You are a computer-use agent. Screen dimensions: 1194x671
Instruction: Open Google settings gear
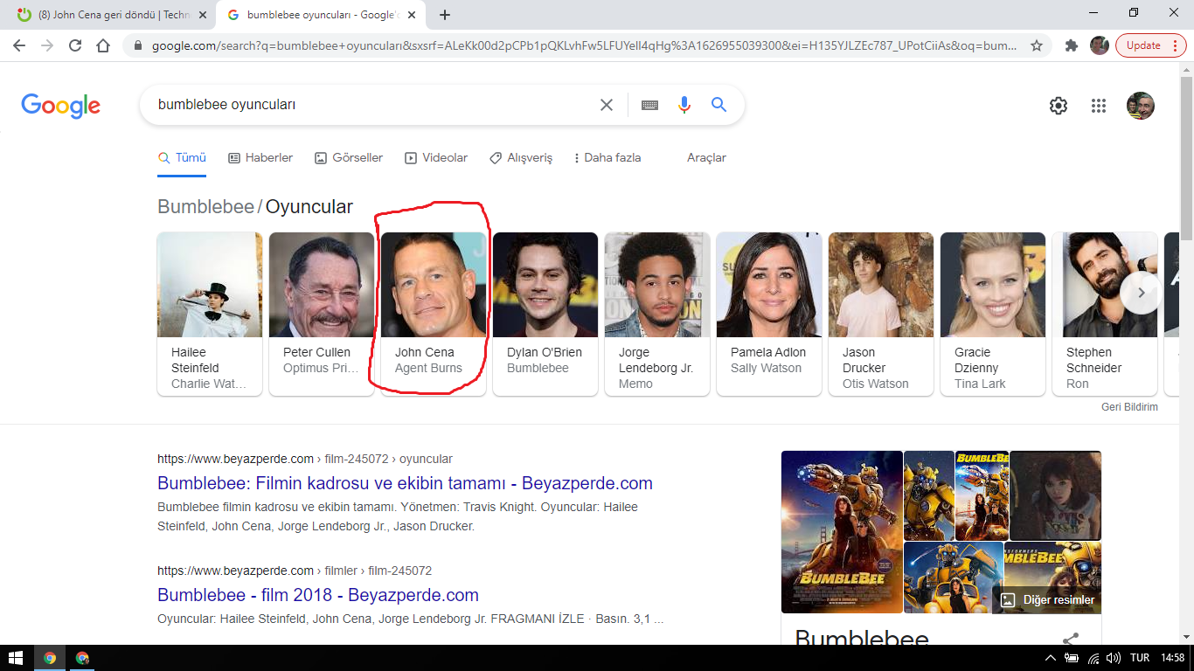(x=1059, y=106)
